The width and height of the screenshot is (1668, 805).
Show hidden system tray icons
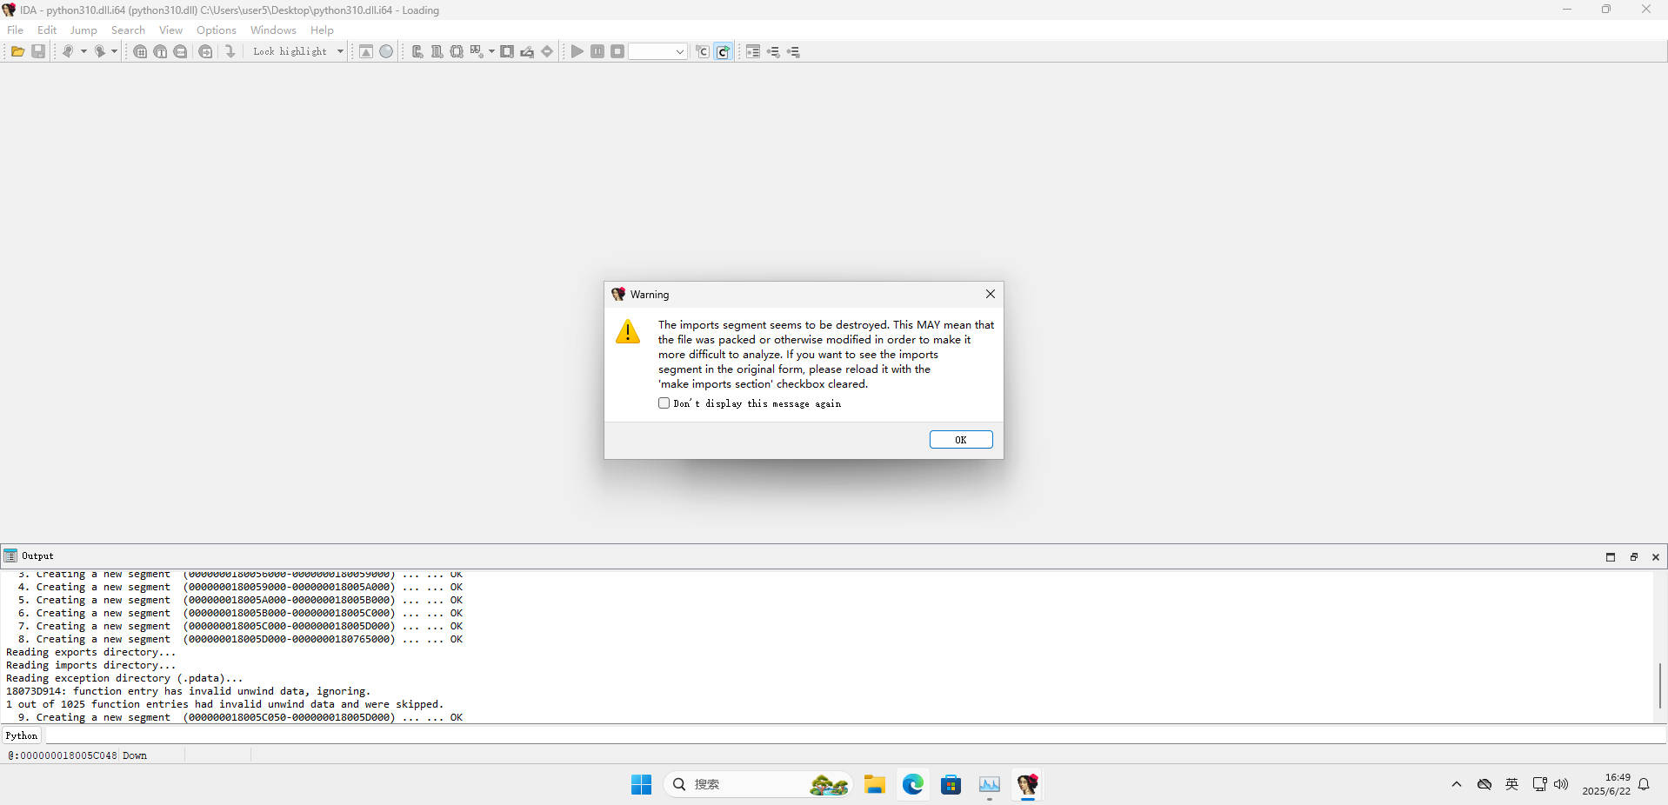1456,784
